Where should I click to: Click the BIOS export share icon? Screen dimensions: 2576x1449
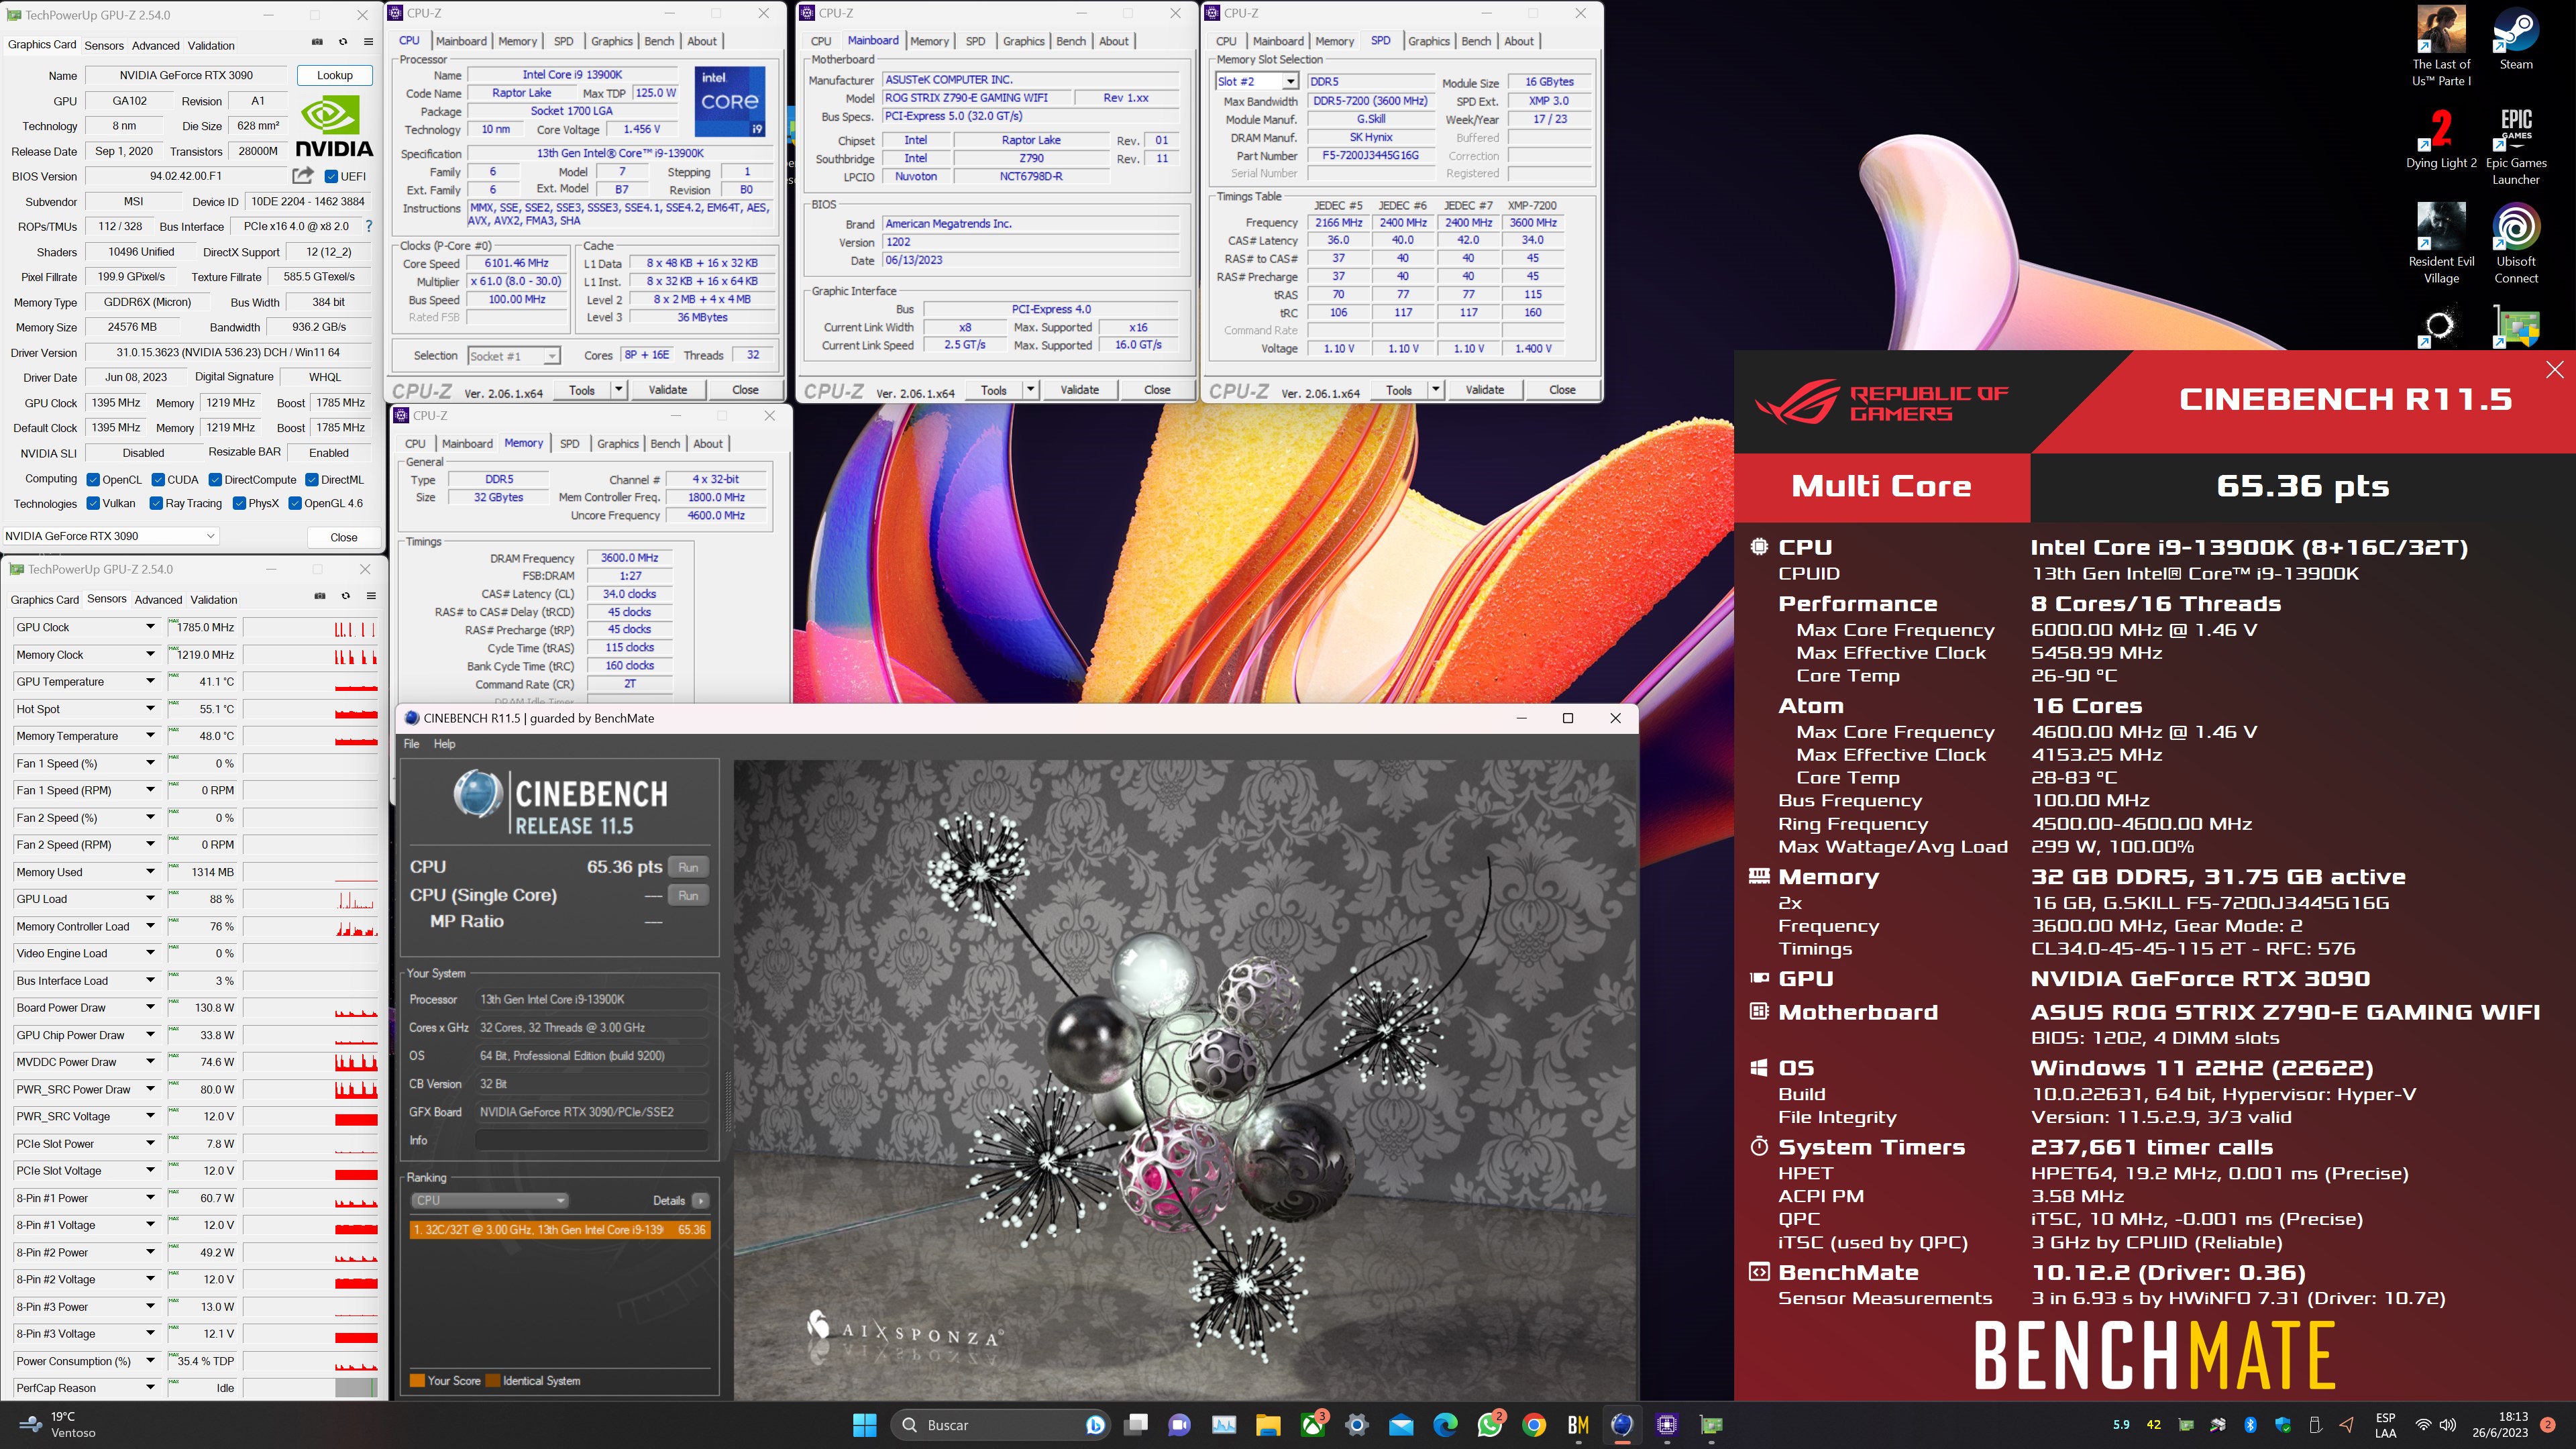point(303,176)
